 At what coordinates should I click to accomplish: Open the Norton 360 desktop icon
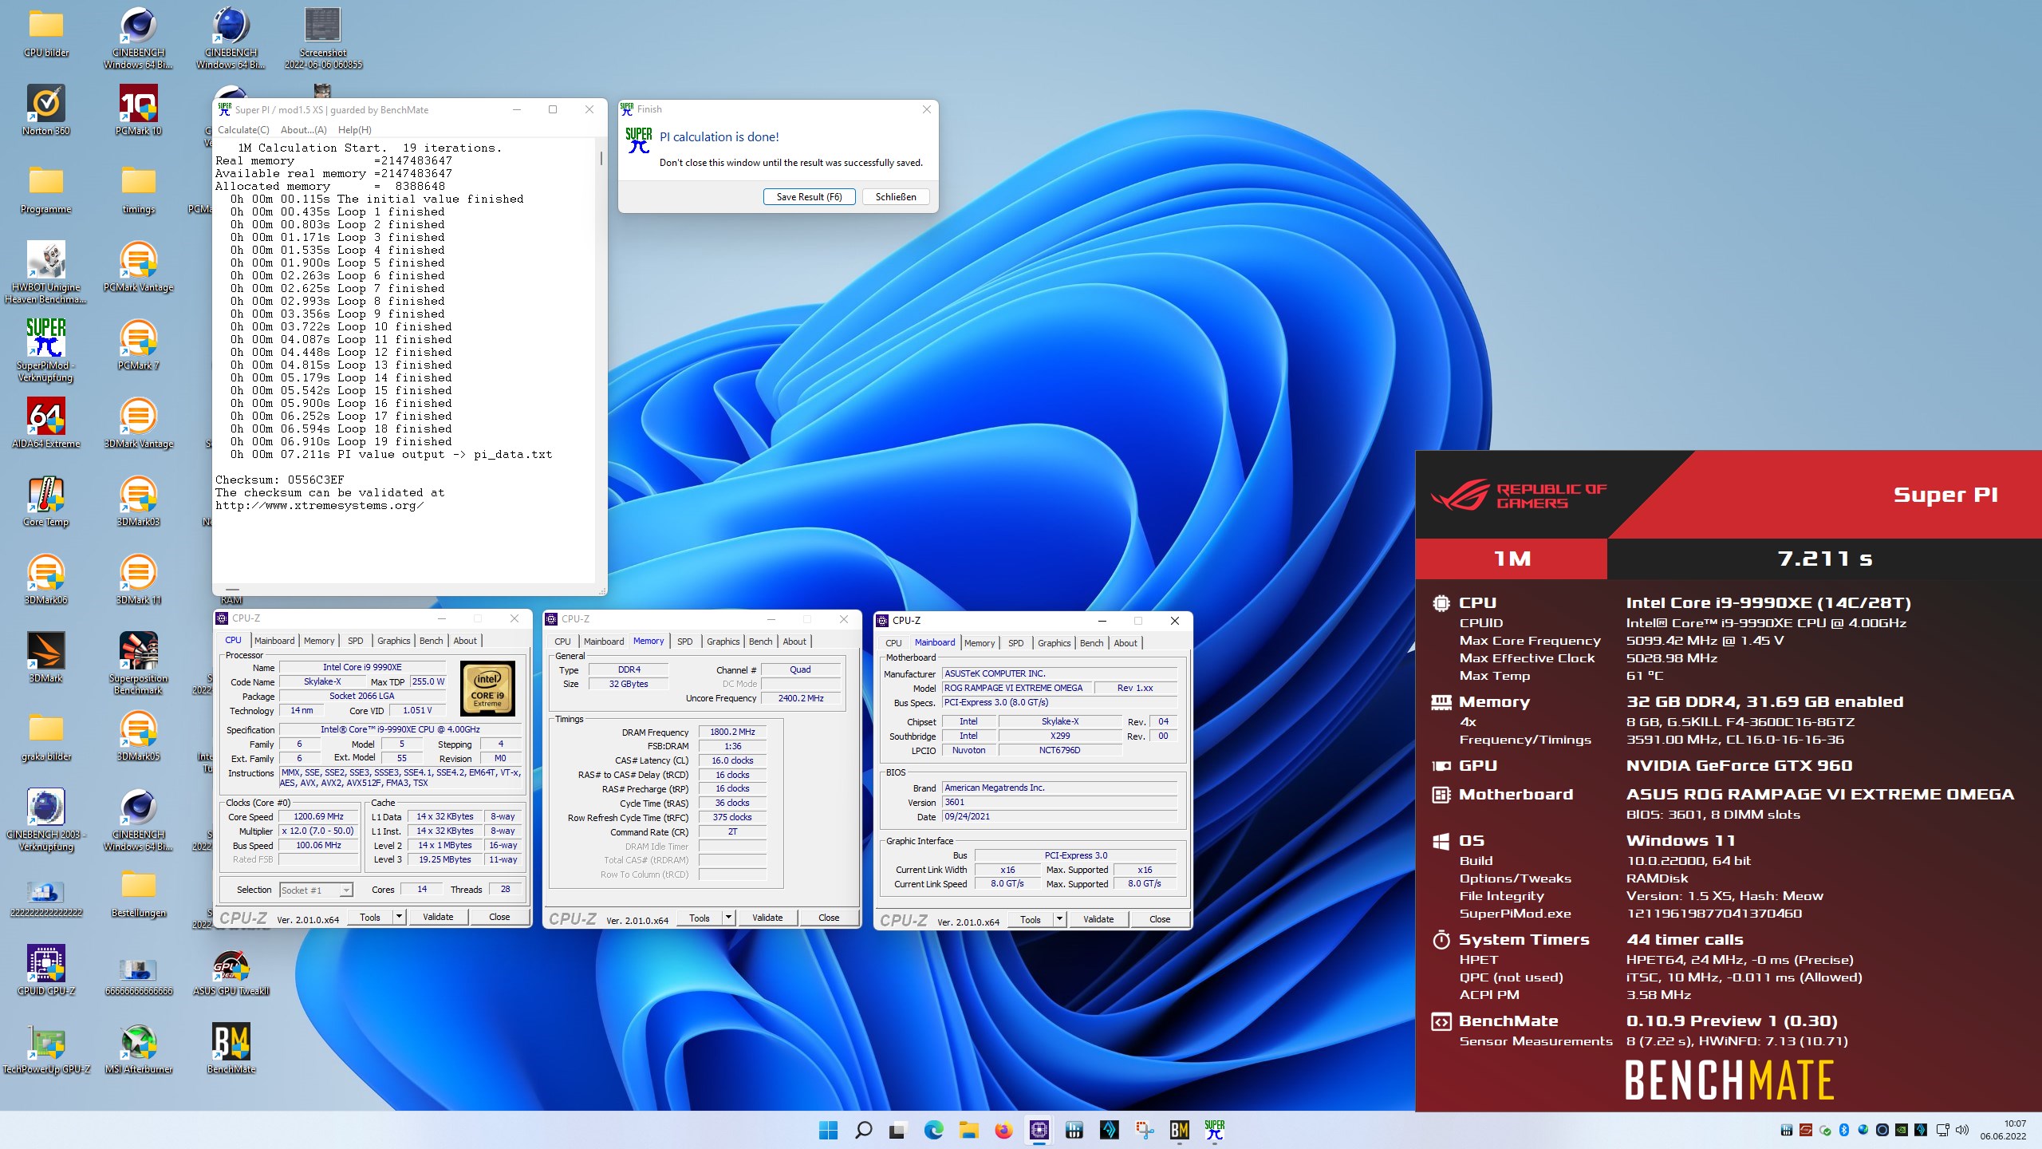click(x=46, y=109)
